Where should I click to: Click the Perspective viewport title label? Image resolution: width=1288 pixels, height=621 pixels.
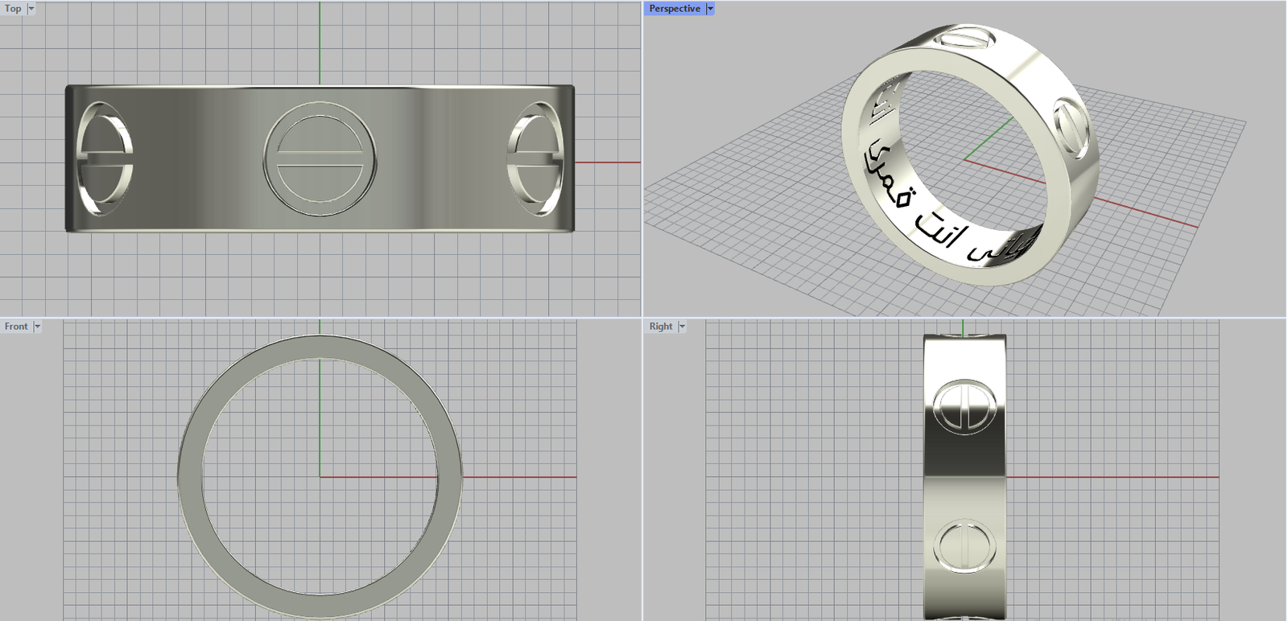675,9
